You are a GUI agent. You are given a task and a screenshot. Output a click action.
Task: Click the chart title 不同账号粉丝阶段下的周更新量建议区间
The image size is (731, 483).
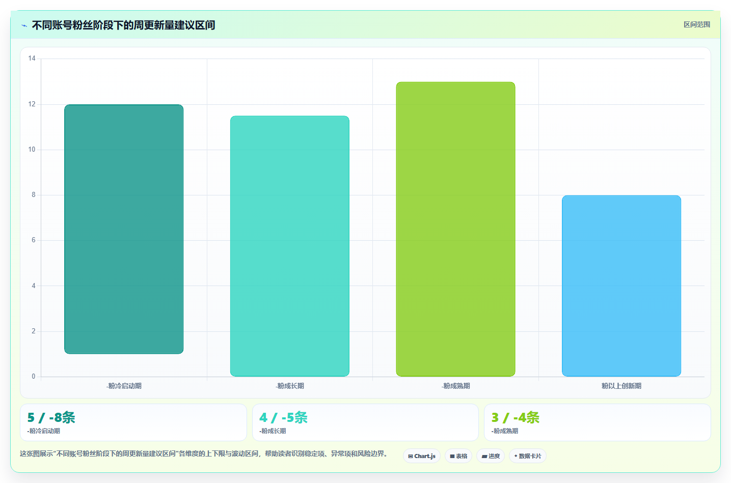(123, 25)
